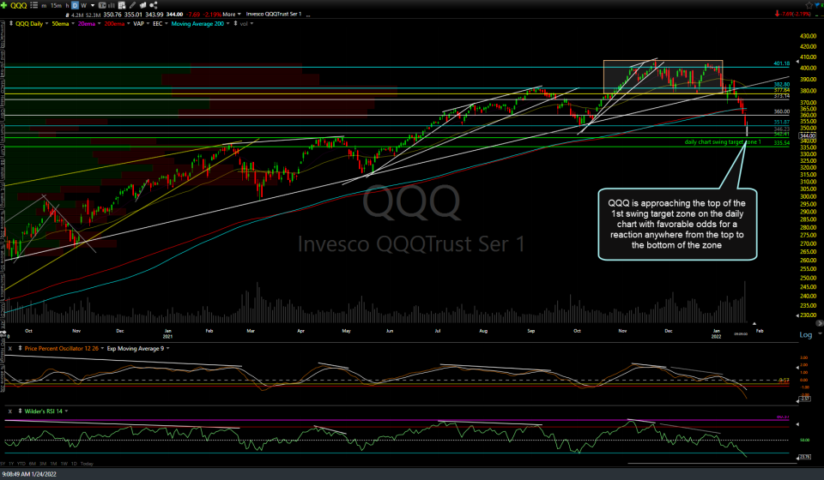The image size is (824, 480).
Task: Select the daily 'D' timeframe button
Action: (x=76, y=5)
